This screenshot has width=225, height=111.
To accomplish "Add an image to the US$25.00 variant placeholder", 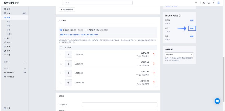I will (x=68, y=64).
